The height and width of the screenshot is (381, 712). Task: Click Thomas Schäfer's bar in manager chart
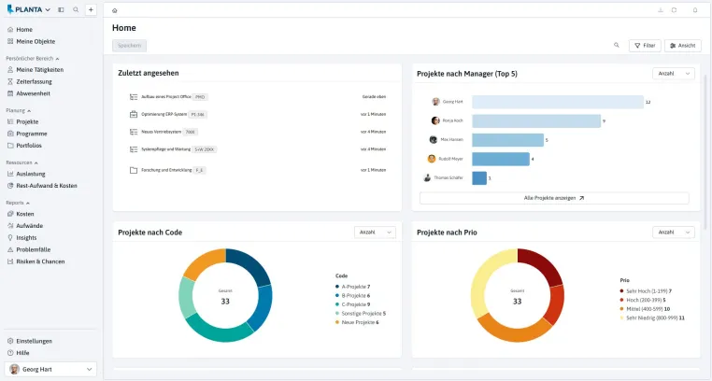coord(479,178)
